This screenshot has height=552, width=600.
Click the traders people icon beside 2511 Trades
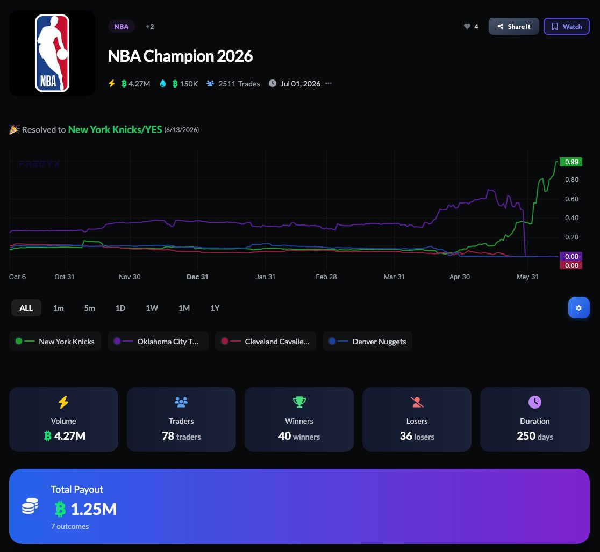(x=210, y=83)
